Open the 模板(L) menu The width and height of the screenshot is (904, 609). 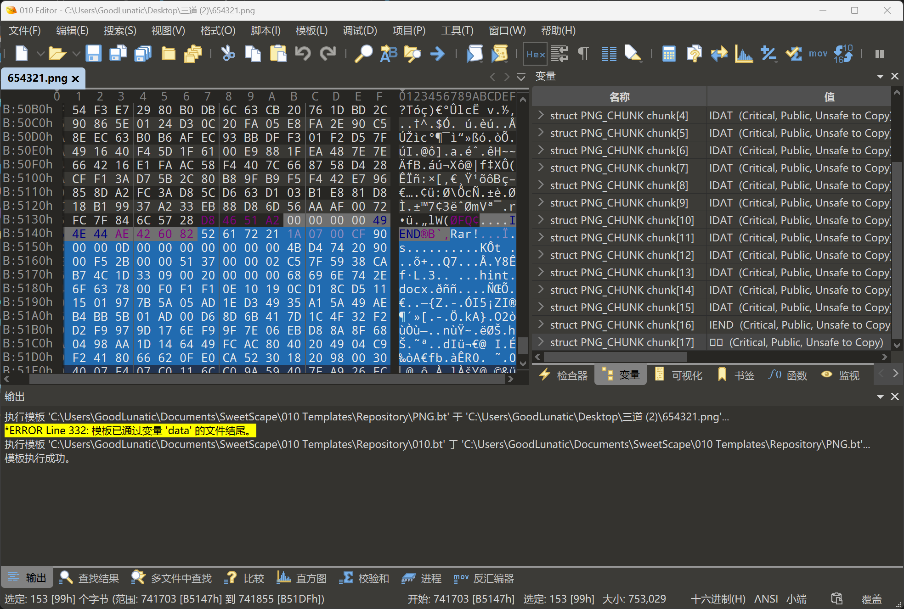[x=312, y=31]
